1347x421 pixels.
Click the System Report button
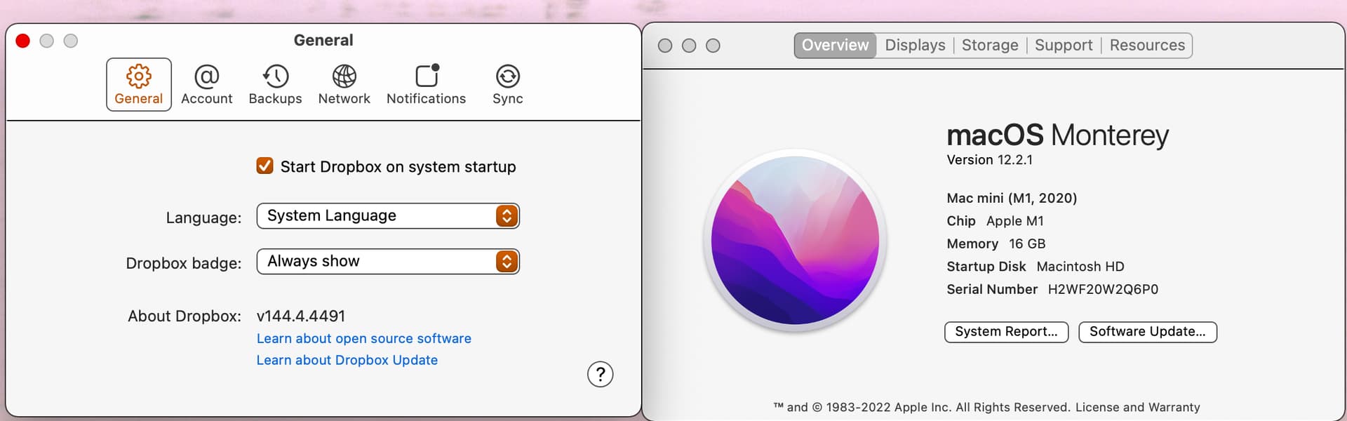[x=1006, y=332]
